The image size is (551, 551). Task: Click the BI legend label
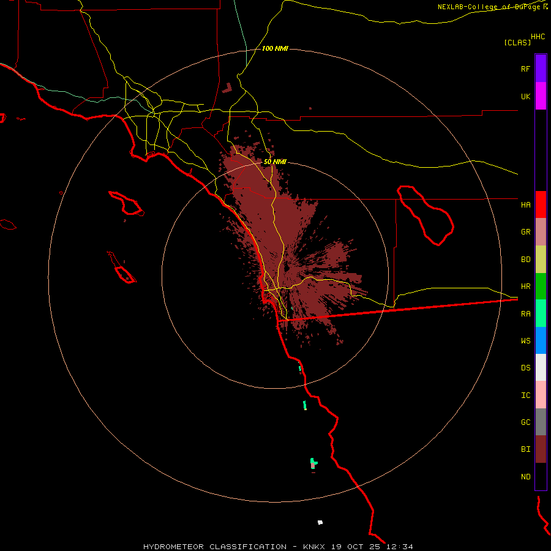pyautogui.click(x=525, y=449)
